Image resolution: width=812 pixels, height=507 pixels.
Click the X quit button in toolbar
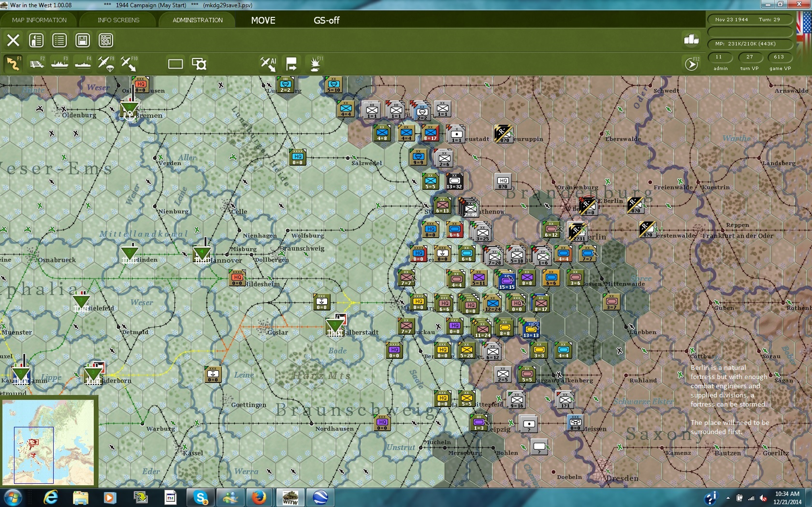click(13, 40)
